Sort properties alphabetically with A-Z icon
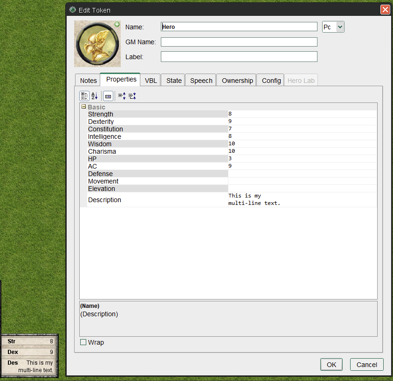 (x=95, y=96)
